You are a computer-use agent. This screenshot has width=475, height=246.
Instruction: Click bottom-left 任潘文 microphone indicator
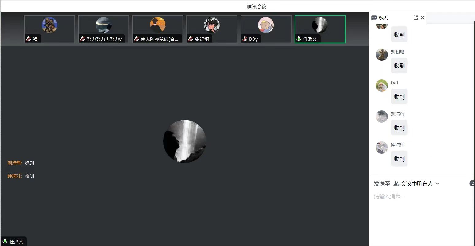tap(5, 241)
